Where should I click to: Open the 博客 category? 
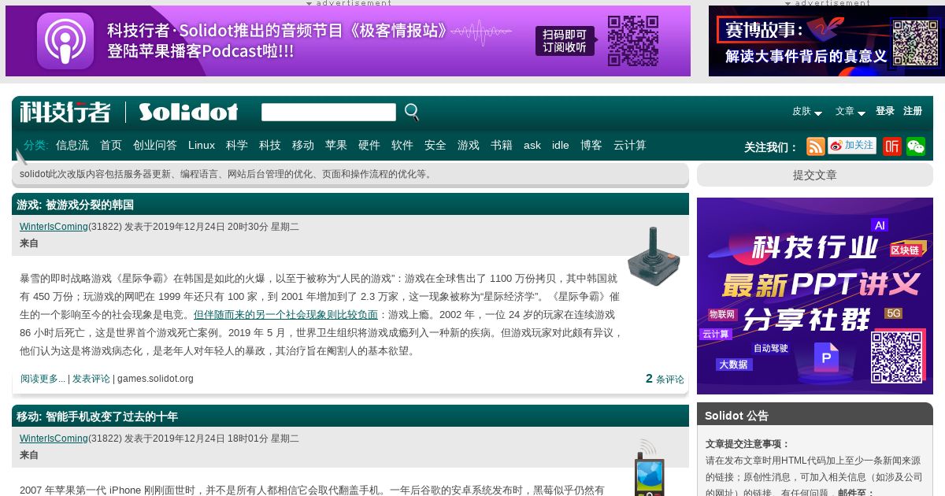click(x=591, y=145)
